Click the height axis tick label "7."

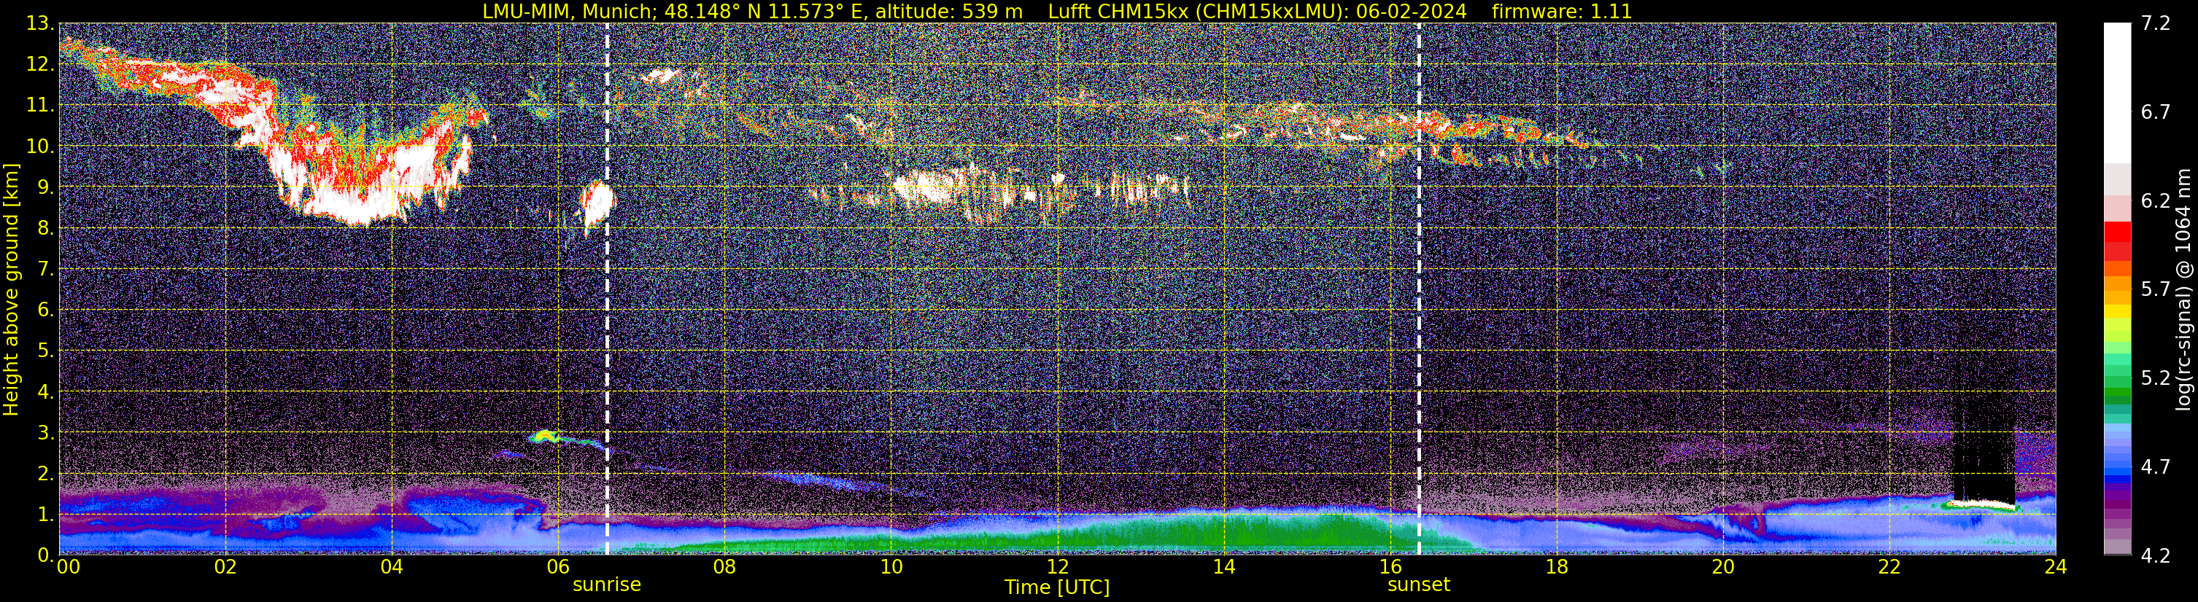pyautogui.click(x=46, y=270)
